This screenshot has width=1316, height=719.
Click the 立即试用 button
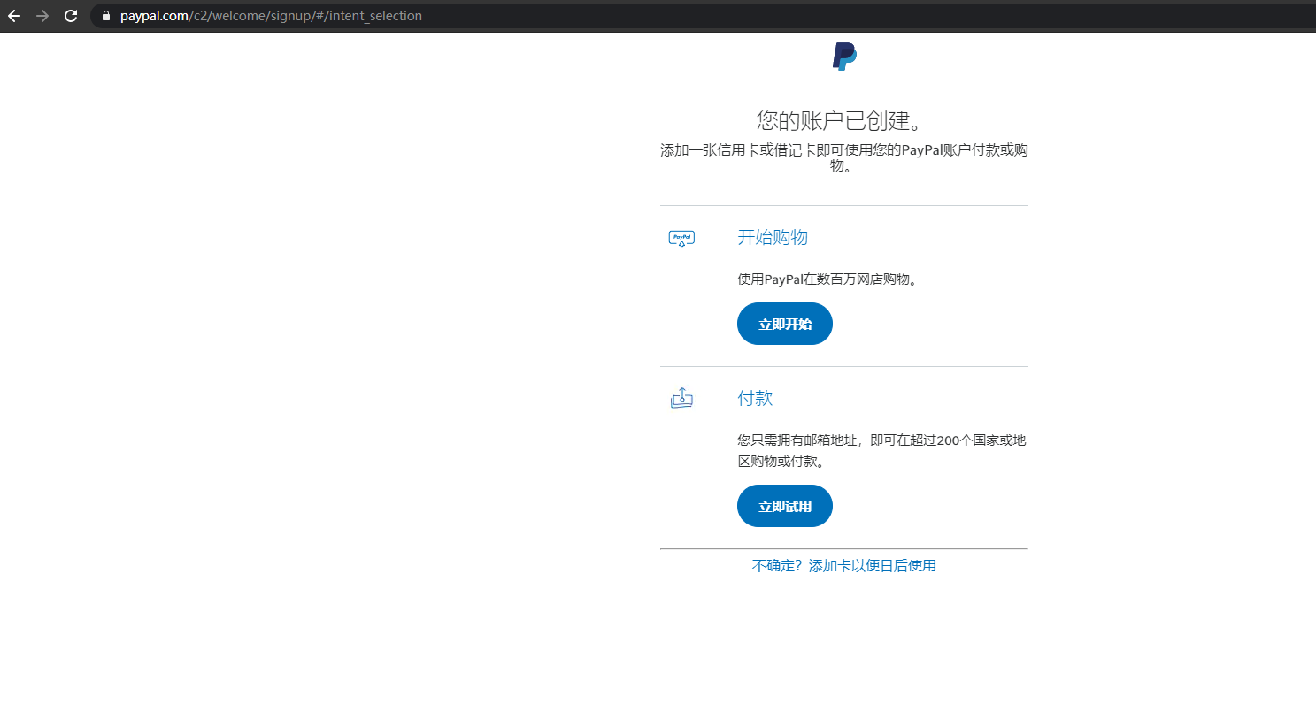coord(785,506)
